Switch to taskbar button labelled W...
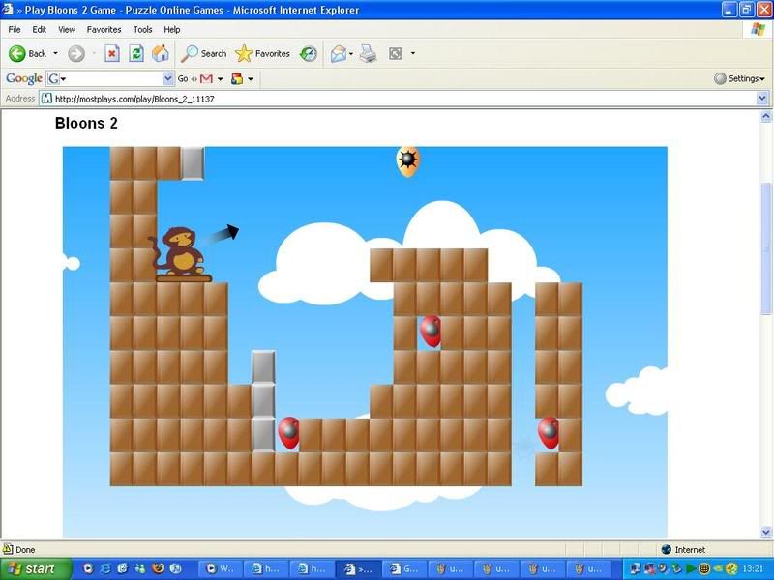774x580 pixels. coord(221,569)
